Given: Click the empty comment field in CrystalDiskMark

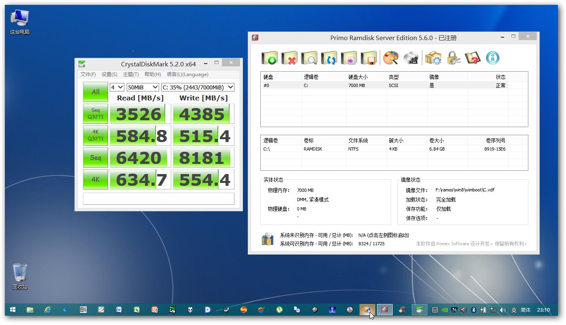Looking at the screenshot, I should 159,199.
